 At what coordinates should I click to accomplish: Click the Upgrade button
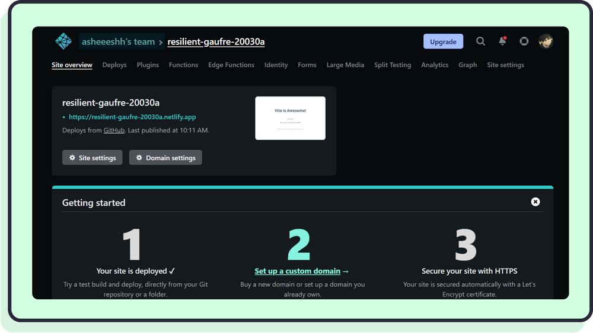click(443, 41)
